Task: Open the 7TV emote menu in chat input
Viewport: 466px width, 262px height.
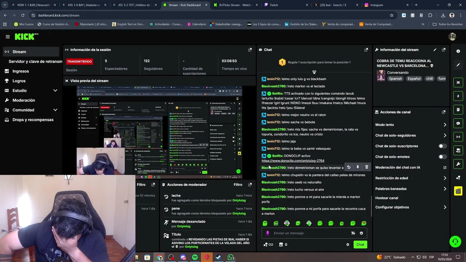Action: [x=353, y=233]
